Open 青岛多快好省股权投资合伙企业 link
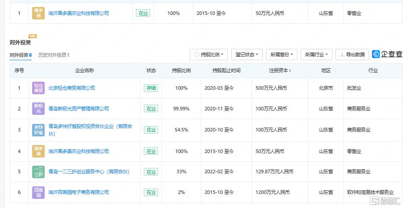Image resolution: width=403 pixels, height=208 pixels. click(90, 130)
